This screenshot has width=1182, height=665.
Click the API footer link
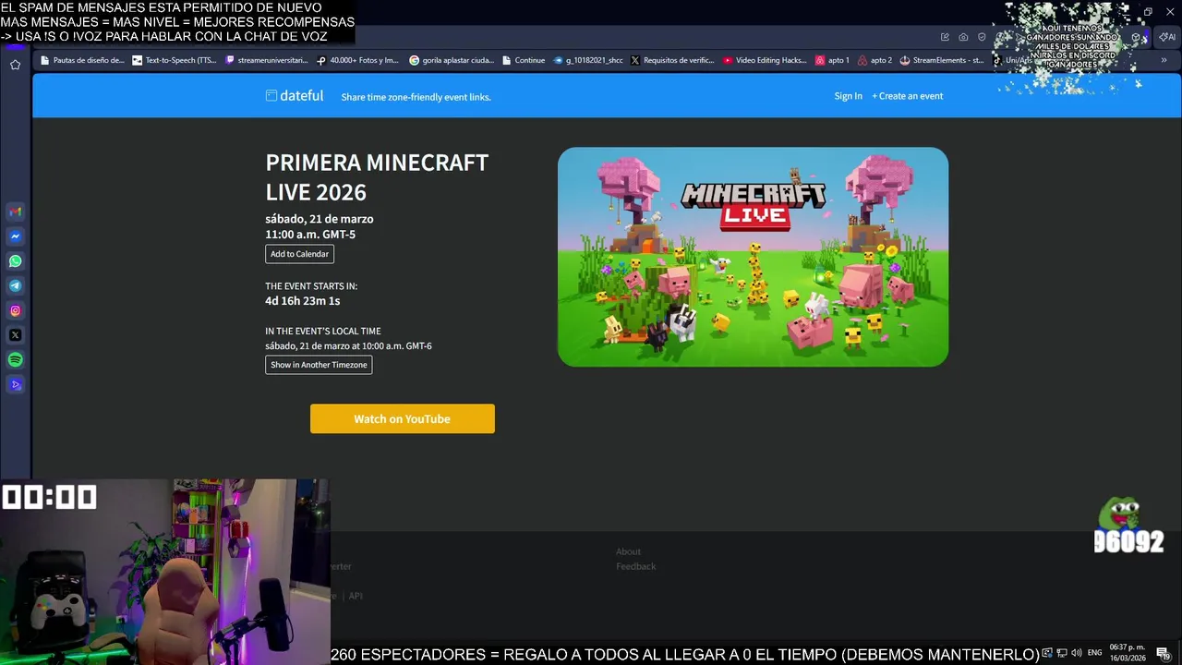356,596
